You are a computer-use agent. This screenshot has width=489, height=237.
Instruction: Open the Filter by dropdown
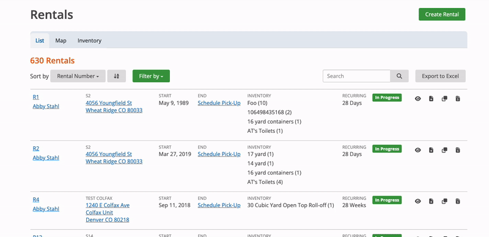click(x=151, y=76)
